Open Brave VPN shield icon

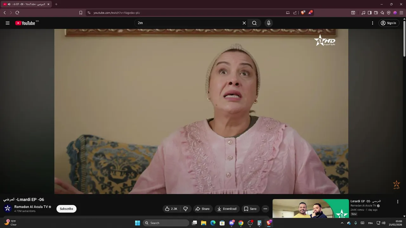(389, 13)
